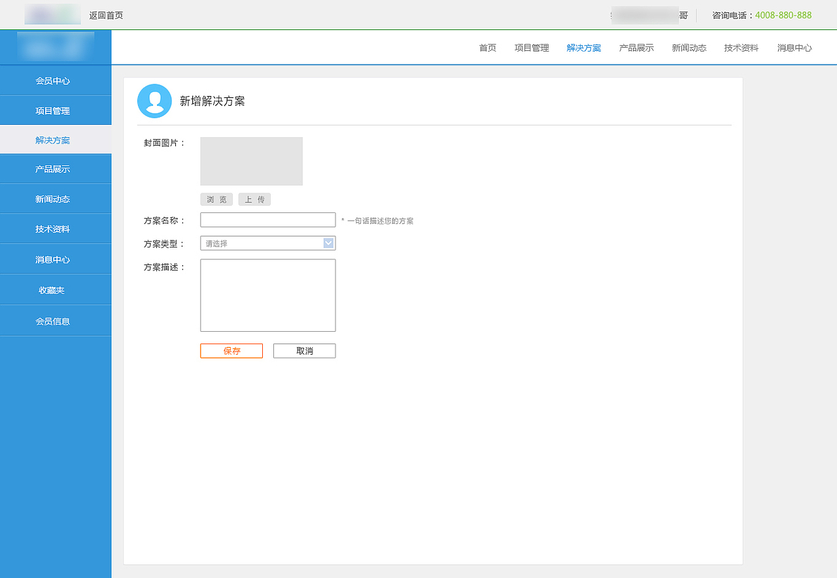The height and width of the screenshot is (578, 837).
Task: Expand the 方案类型 list showing 请选择
Action: (267, 242)
